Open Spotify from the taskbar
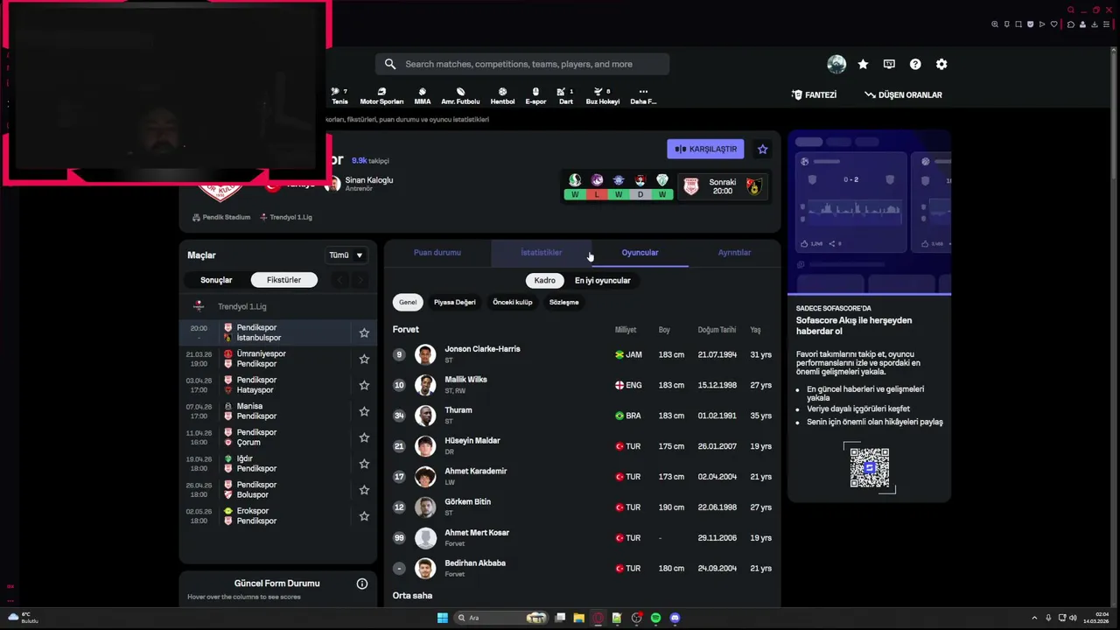This screenshot has width=1120, height=630. point(655,618)
